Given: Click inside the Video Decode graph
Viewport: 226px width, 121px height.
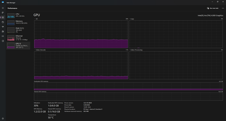Looking at the screenshot, I should 81,65.
